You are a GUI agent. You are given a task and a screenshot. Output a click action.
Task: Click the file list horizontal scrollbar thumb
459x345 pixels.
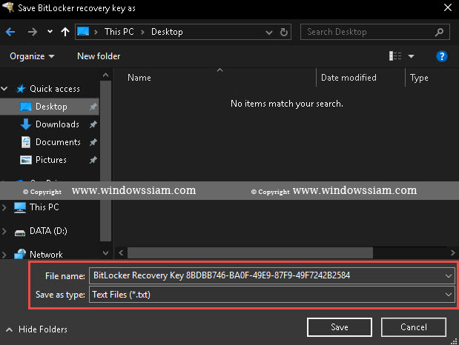tap(250, 252)
